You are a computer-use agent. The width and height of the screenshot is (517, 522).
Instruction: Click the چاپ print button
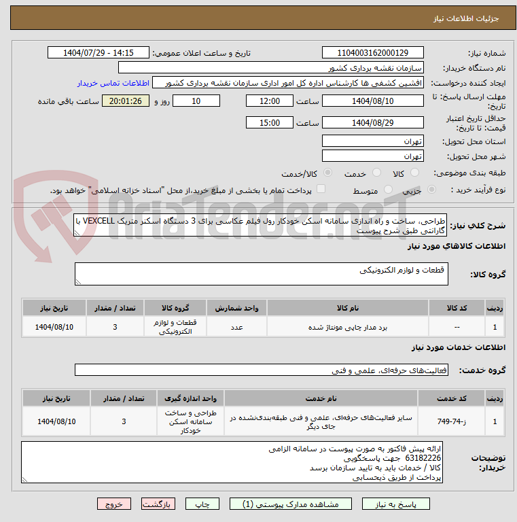pos(202,504)
